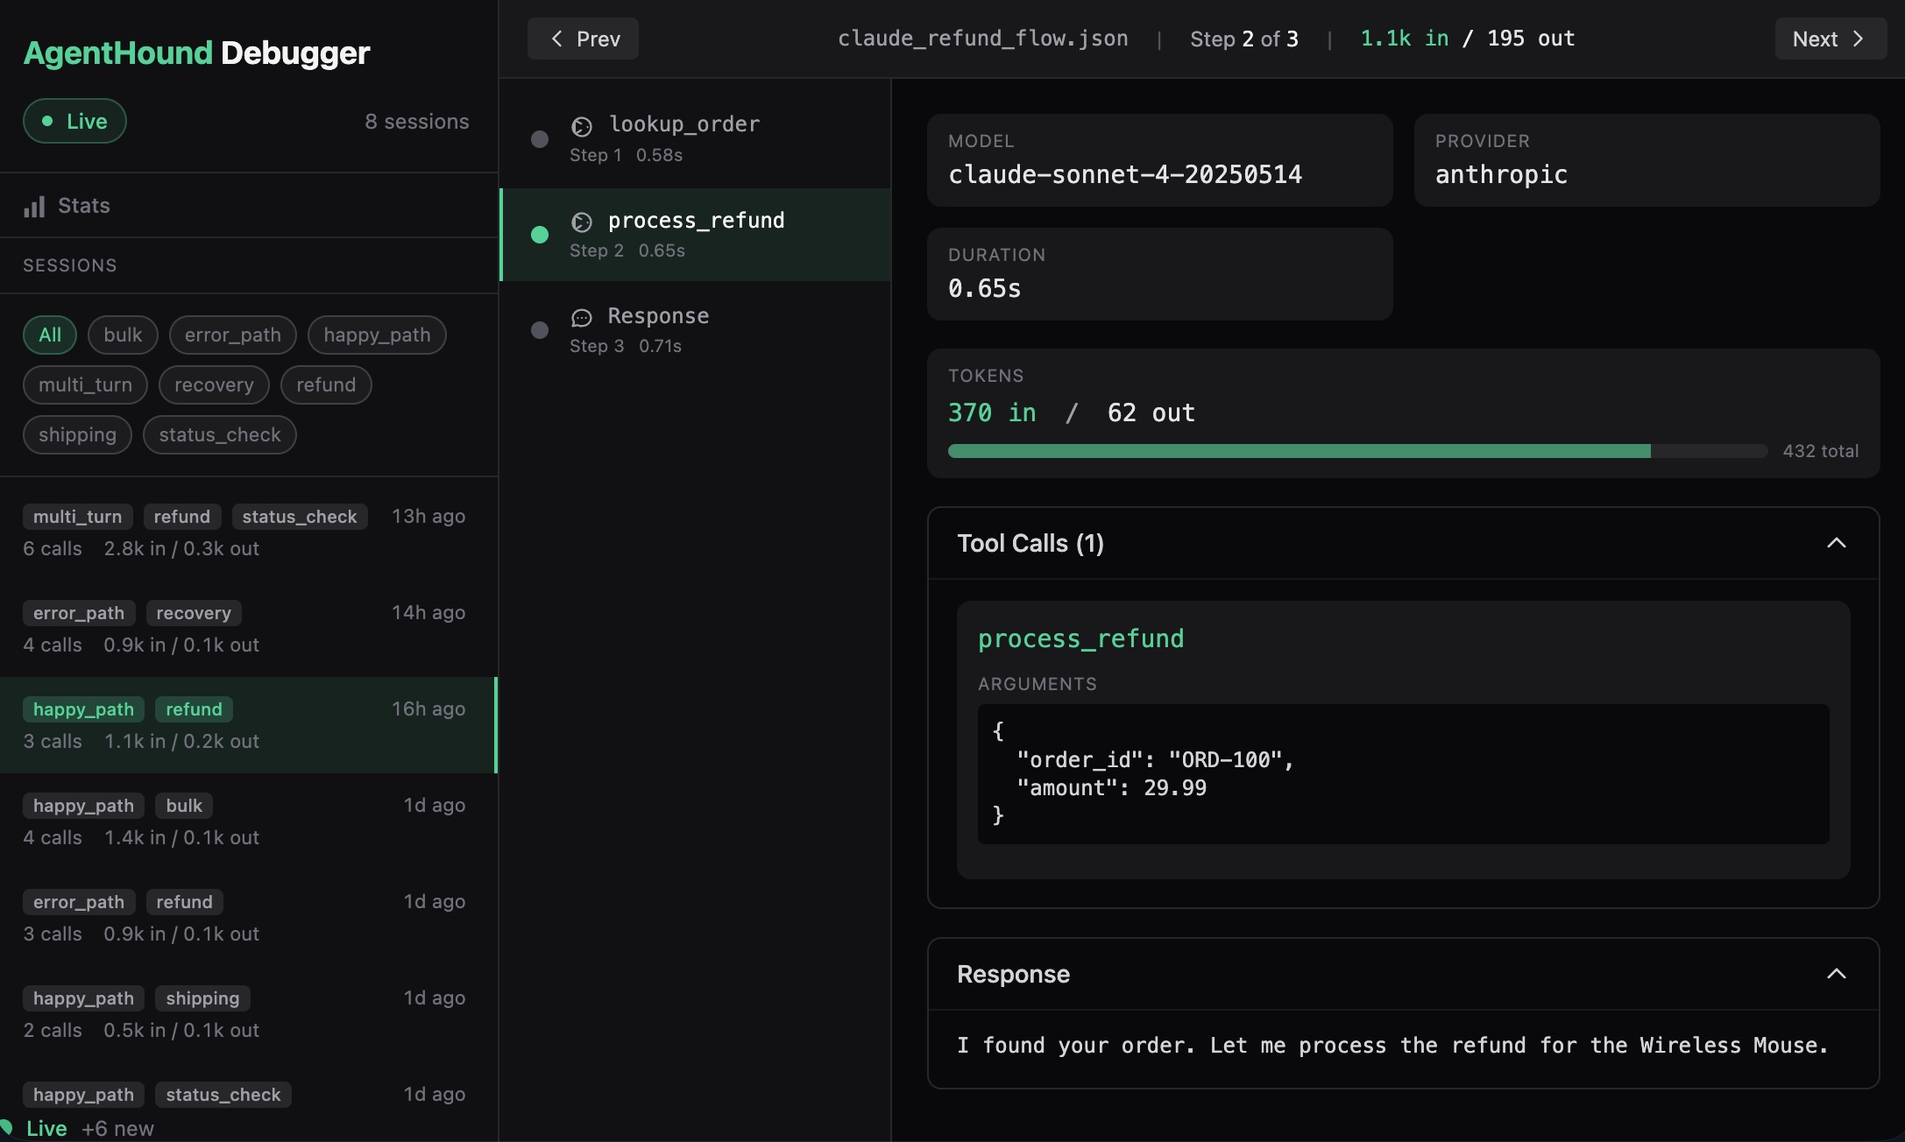Click the token usage progress bar

point(1356,451)
